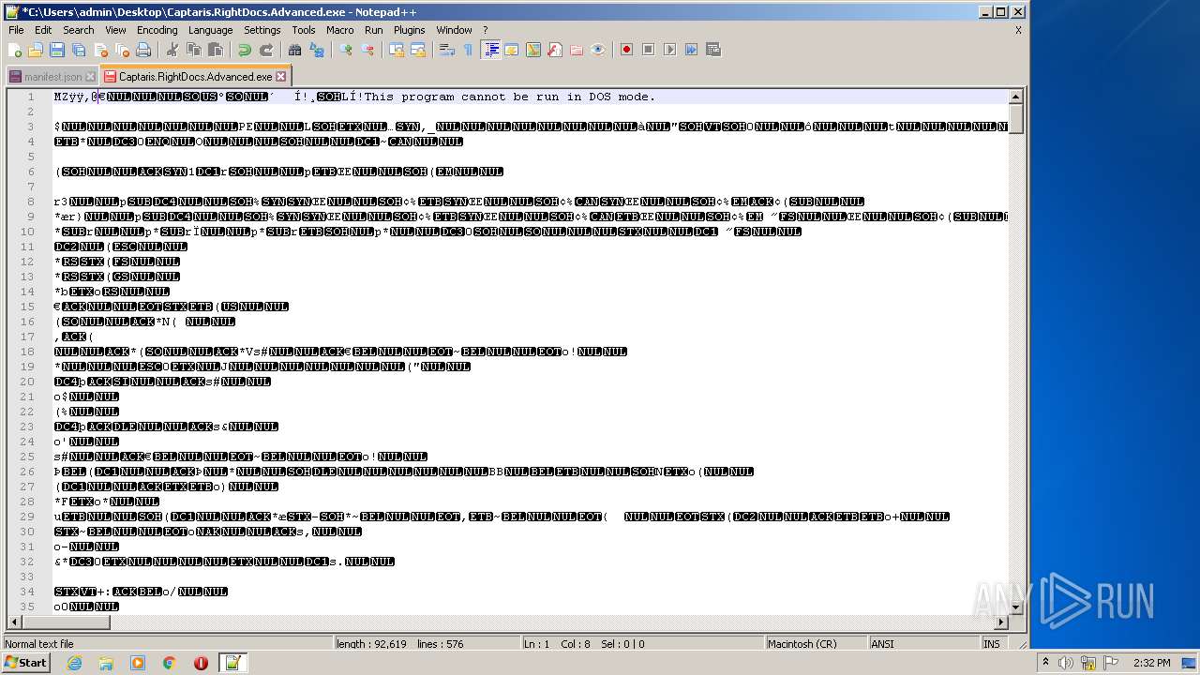Click Run Macro Multiple Times icon
This screenshot has height=675, width=1200.
691,50
